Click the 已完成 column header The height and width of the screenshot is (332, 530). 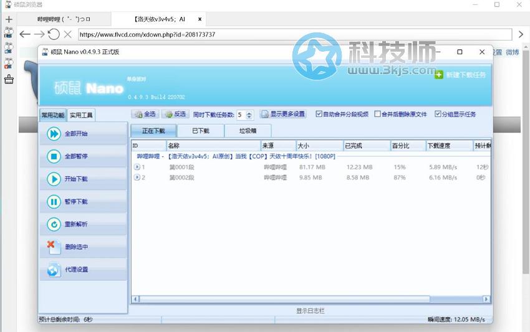click(367, 146)
